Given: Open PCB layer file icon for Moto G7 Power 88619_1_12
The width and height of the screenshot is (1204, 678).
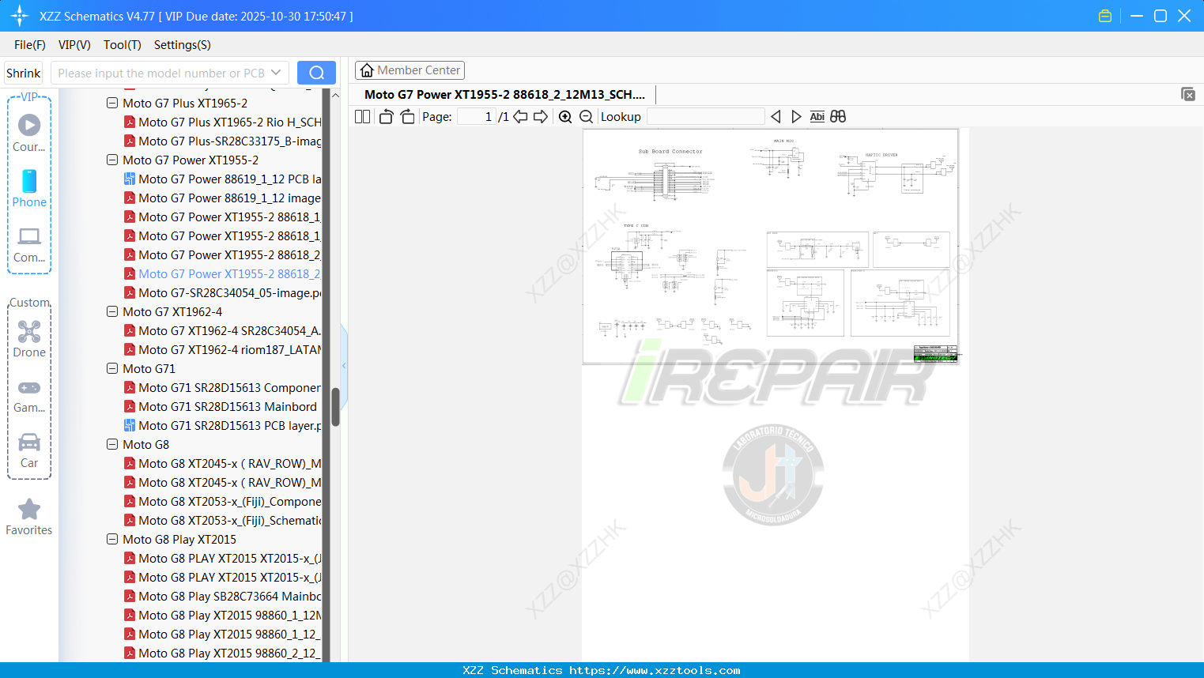Looking at the screenshot, I should click(130, 179).
